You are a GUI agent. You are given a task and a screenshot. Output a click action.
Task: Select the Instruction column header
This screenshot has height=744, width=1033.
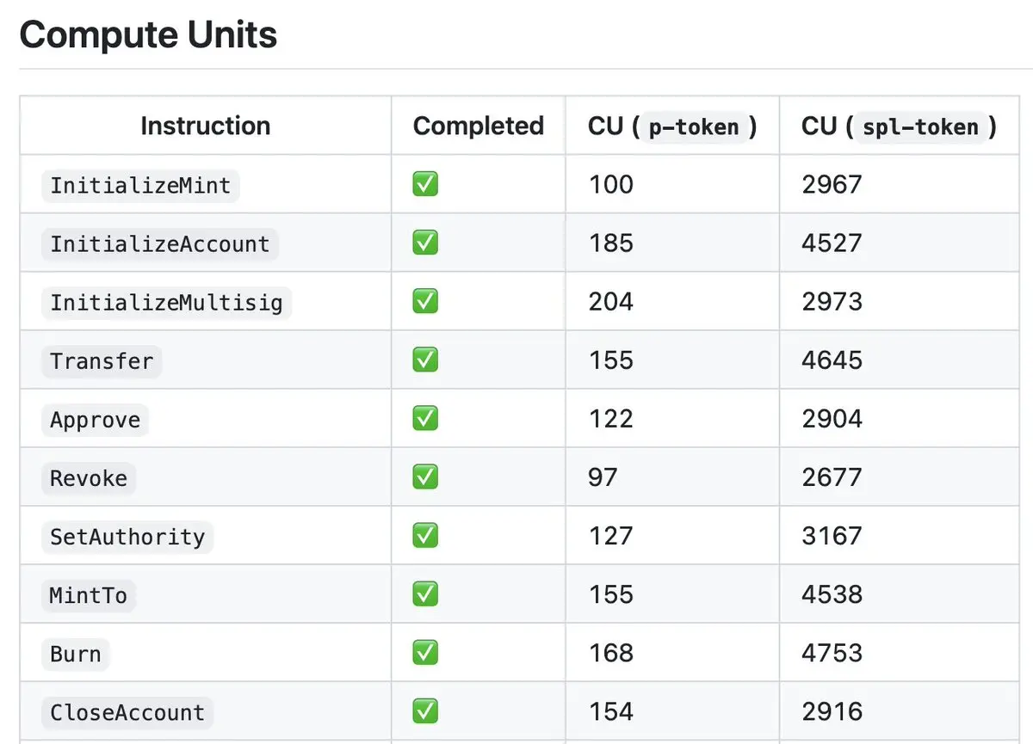[205, 126]
